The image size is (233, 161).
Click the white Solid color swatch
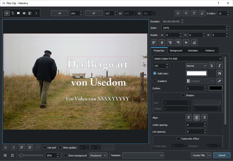pyautogui.click(x=196, y=73)
